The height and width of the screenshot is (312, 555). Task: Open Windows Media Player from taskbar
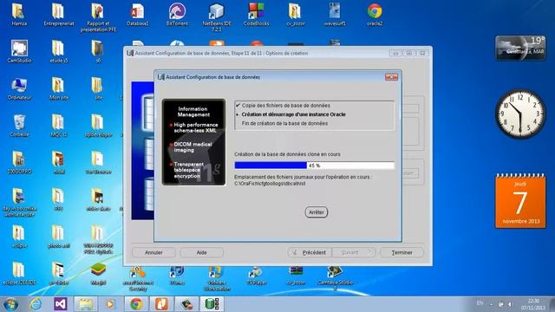pyautogui.click(x=110, y=304)
